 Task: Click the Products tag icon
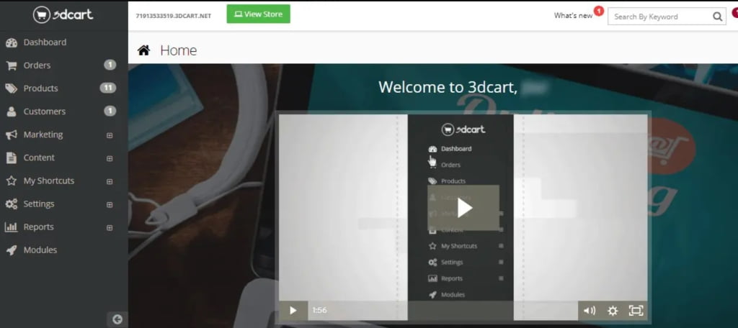coord(12,88)
